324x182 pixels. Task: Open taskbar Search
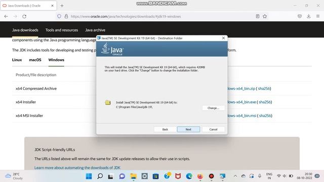pyautogui.click(x=100, y=176)
